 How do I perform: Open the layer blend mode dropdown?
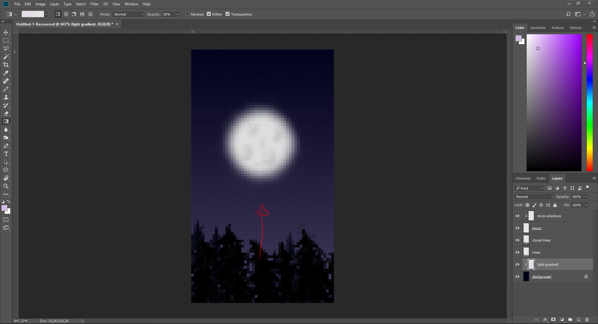[x=534, y=197]
